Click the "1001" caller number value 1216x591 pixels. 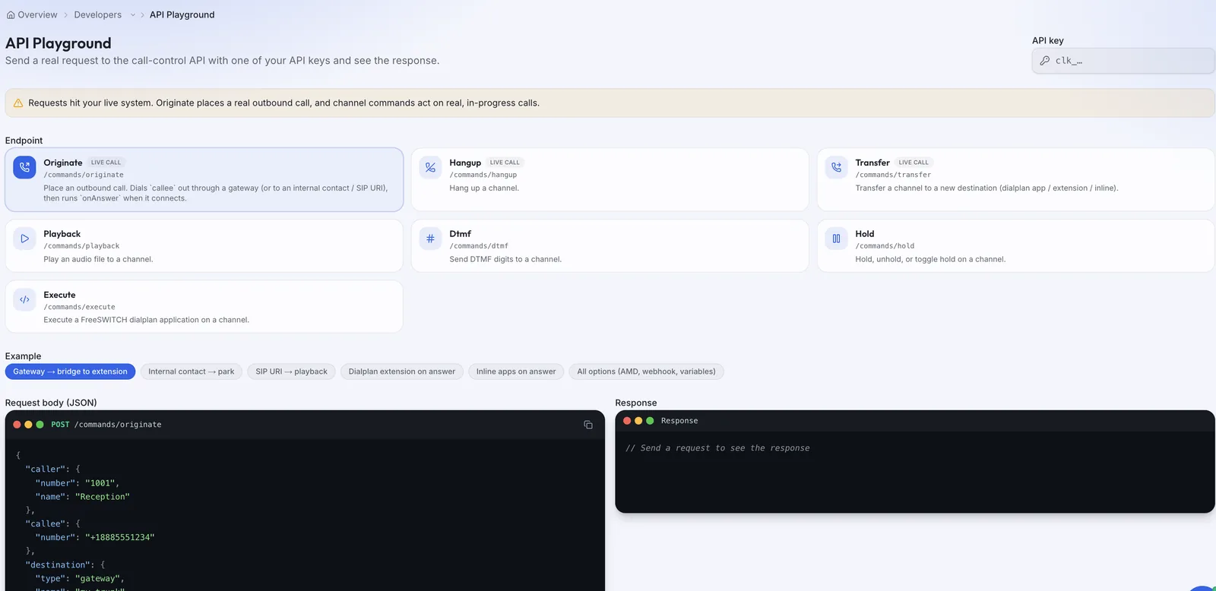tap(100, 483)
